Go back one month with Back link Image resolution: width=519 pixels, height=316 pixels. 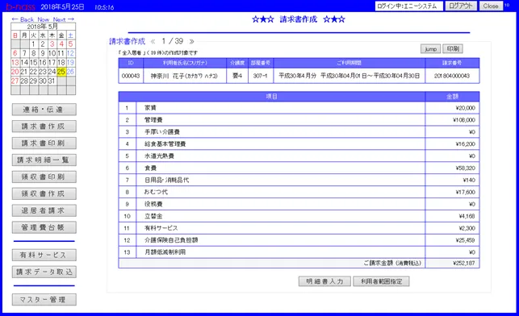[x=23, y=19]
